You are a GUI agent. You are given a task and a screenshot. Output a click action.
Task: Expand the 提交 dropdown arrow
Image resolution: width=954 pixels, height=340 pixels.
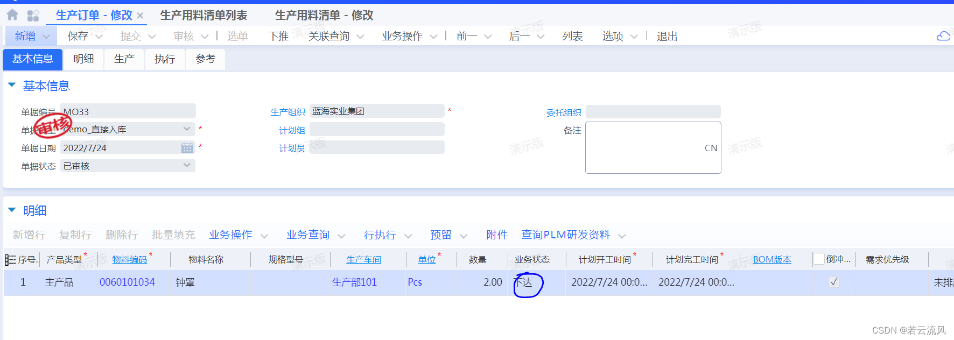(x=152, y=37)
